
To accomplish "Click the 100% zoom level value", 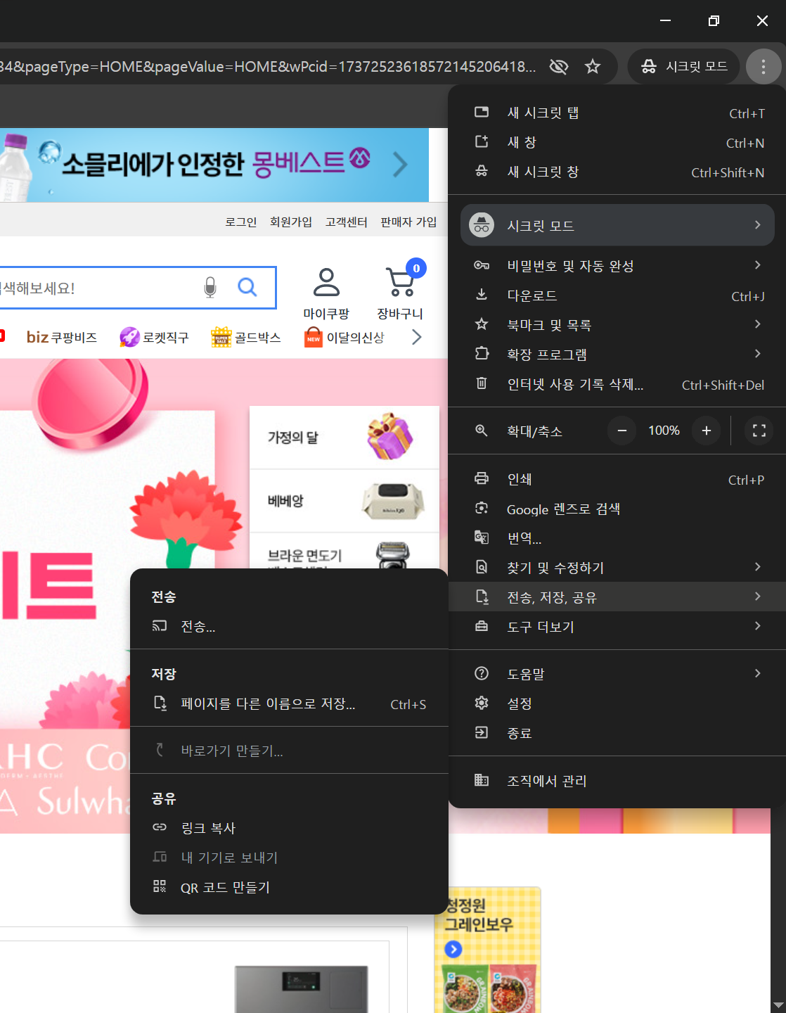I will pos(664,431).
